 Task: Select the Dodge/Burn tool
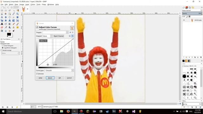point(14,31)
